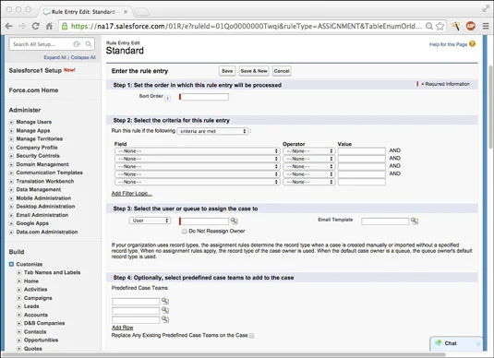The height and width of the screenshot is (358, 494).
Task: Open browser home page
Action: point(49,26)
